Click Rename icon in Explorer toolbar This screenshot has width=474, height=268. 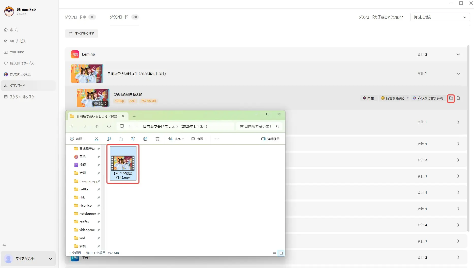(x=133, y=139)
